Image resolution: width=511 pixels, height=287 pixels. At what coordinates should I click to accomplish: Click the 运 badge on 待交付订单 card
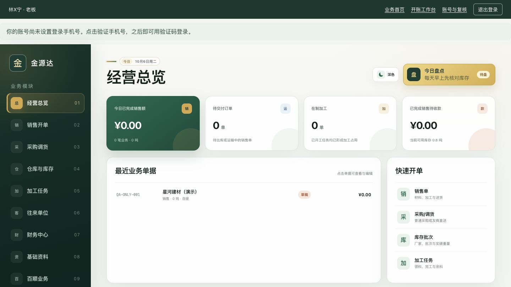point(285,108)
